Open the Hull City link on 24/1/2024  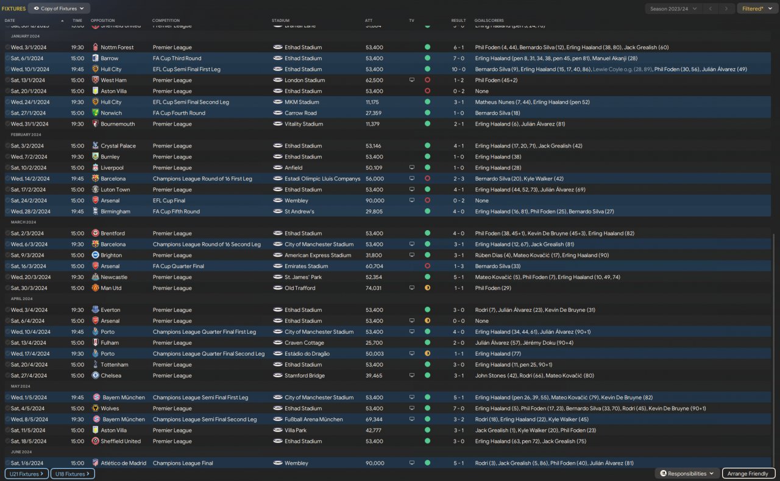(112, 102)
